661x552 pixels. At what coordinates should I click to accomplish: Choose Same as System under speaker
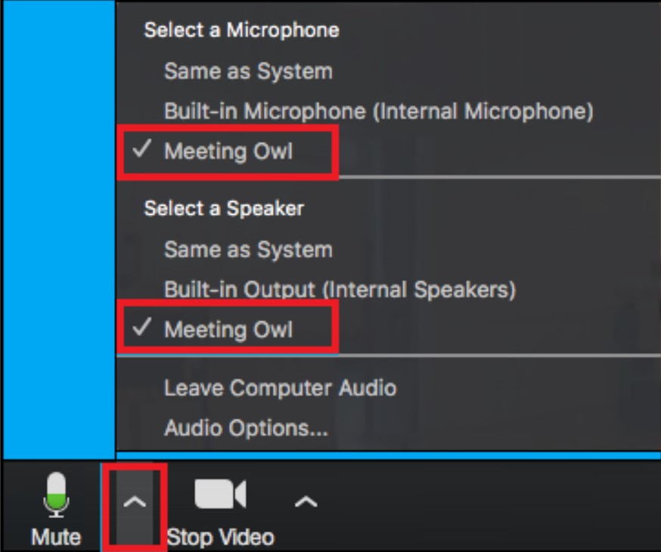point(248,250)
